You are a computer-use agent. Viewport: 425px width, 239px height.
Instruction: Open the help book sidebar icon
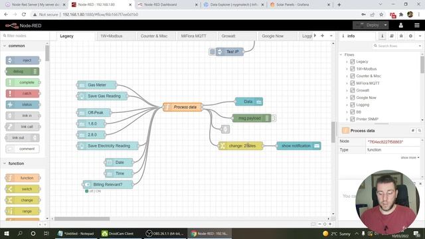392,36
